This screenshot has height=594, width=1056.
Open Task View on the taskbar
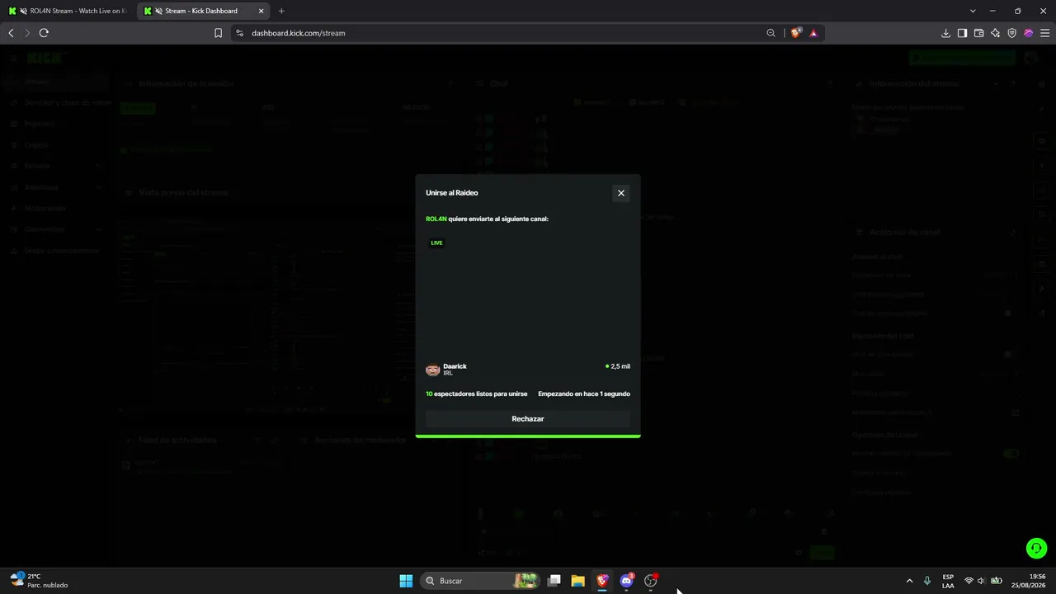(554, 581)
